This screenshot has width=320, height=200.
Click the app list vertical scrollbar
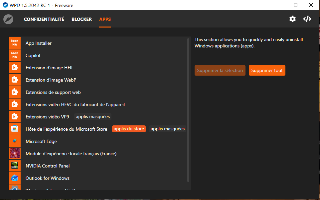click(188, 109)
